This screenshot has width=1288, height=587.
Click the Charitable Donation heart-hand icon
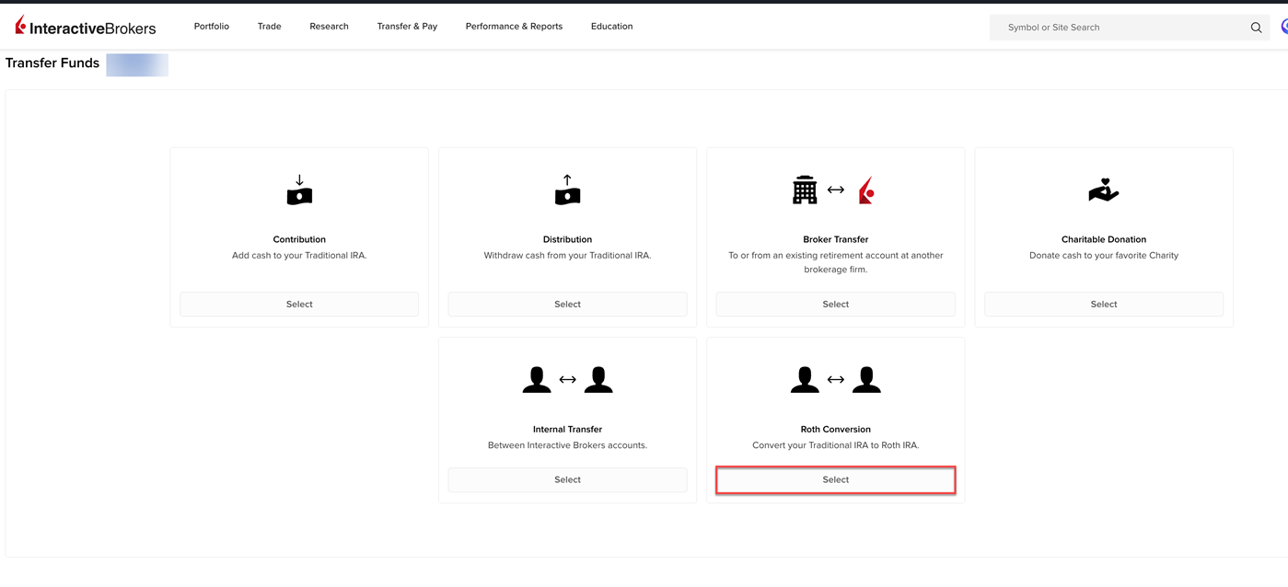pyautogui.click(x=1103, y=190)
